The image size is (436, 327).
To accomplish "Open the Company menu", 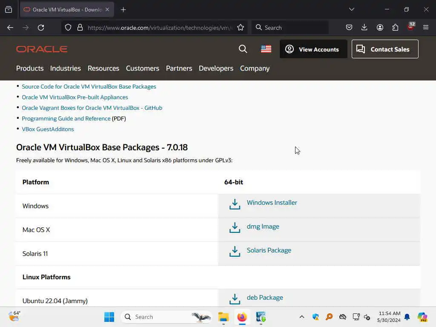I will pos(255,69).
